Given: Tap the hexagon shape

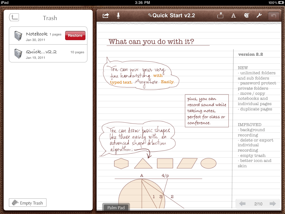Looking at the screenshot, I should (121, 163).
